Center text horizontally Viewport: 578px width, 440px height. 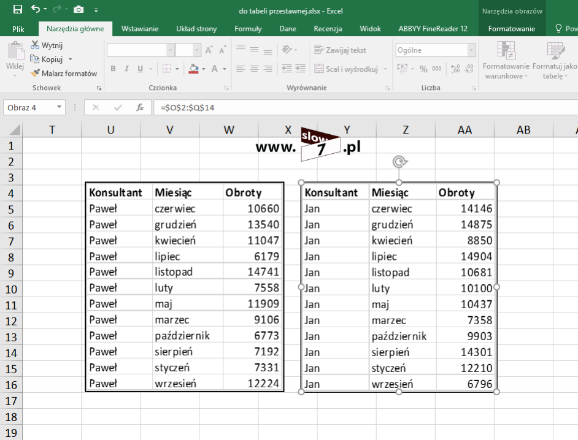[255, 69]
